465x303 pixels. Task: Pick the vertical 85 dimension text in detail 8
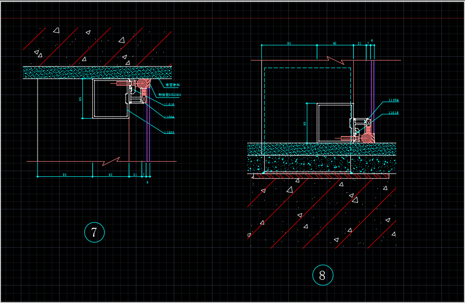pyautogui.click(x=304, y=123)
